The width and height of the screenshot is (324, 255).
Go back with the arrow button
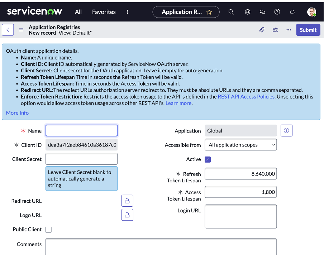[x=8, y=30]
